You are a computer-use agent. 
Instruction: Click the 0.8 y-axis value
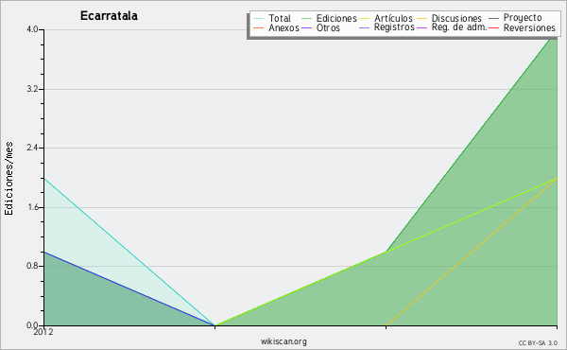[x=32, y=266]
